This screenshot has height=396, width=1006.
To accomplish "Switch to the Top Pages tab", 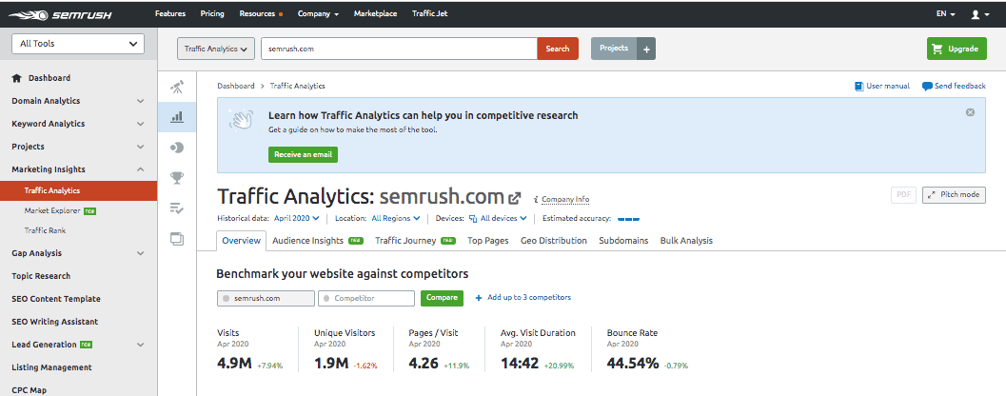I will coord(487,241).
